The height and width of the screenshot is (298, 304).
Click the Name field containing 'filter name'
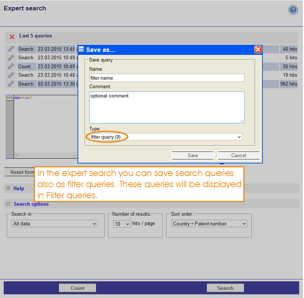pyautogui.click(x=167, y=78)
